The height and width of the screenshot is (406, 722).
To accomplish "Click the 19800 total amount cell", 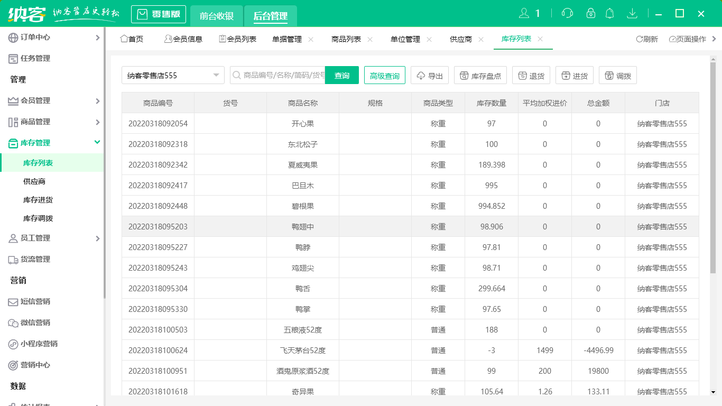I will click(x=598, y=371).
